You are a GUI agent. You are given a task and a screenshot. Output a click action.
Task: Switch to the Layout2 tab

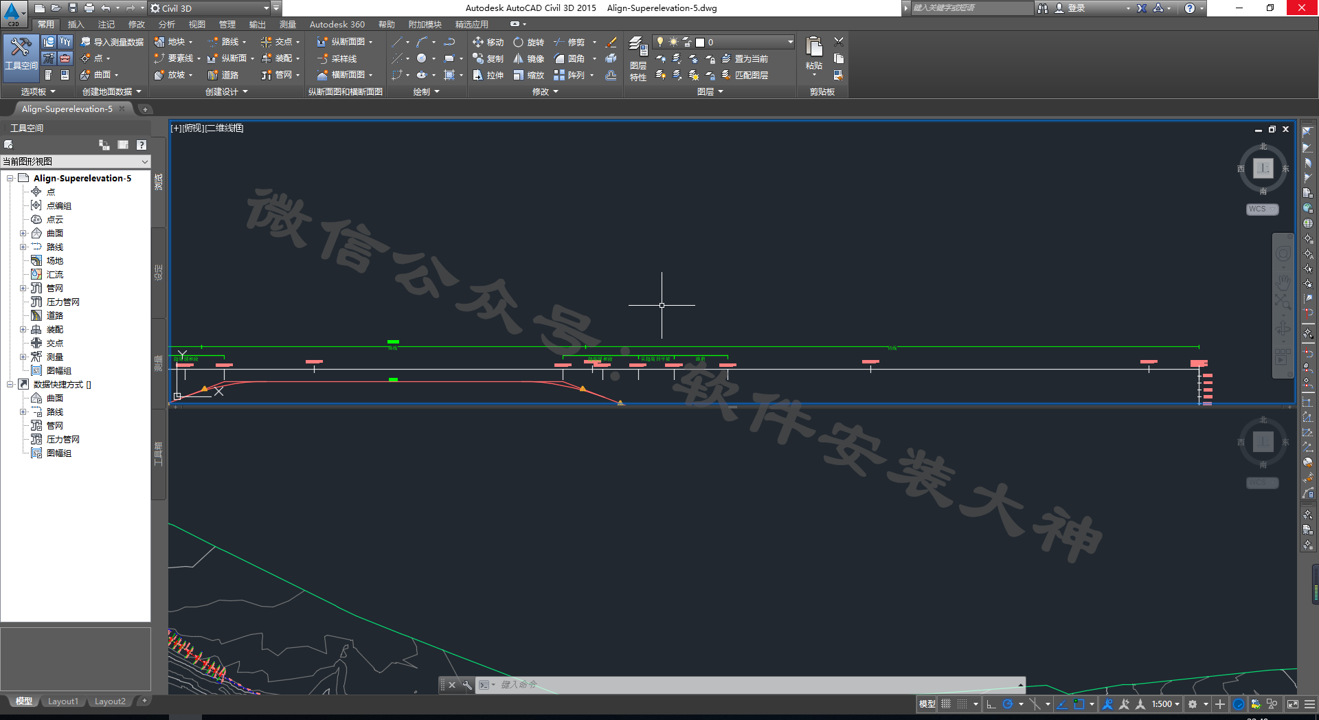click(x=110, y=701)
